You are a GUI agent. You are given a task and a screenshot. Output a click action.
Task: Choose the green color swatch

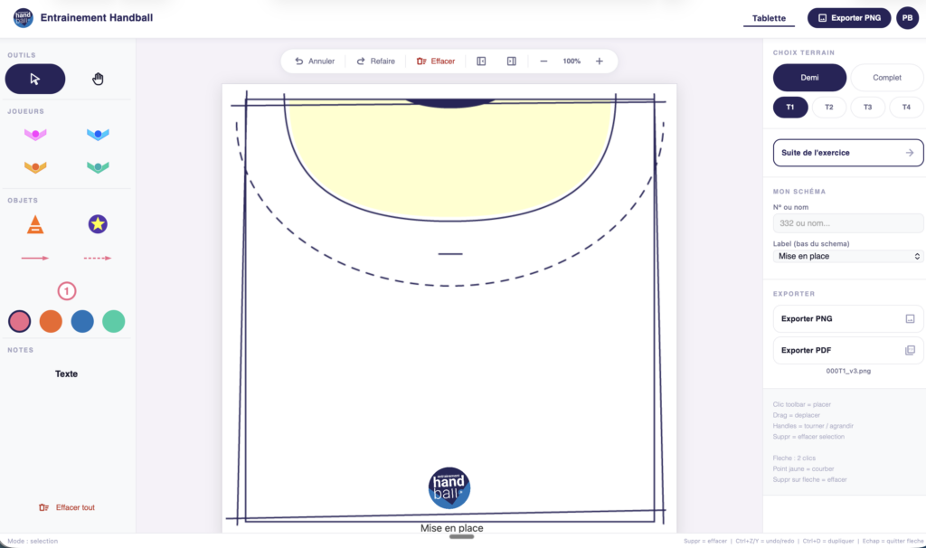113,321
